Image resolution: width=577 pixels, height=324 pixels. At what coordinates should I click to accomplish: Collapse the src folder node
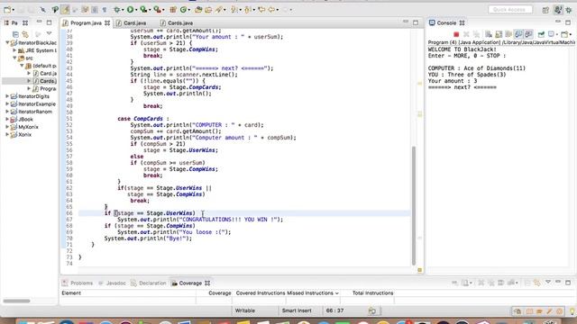point(14,58)
